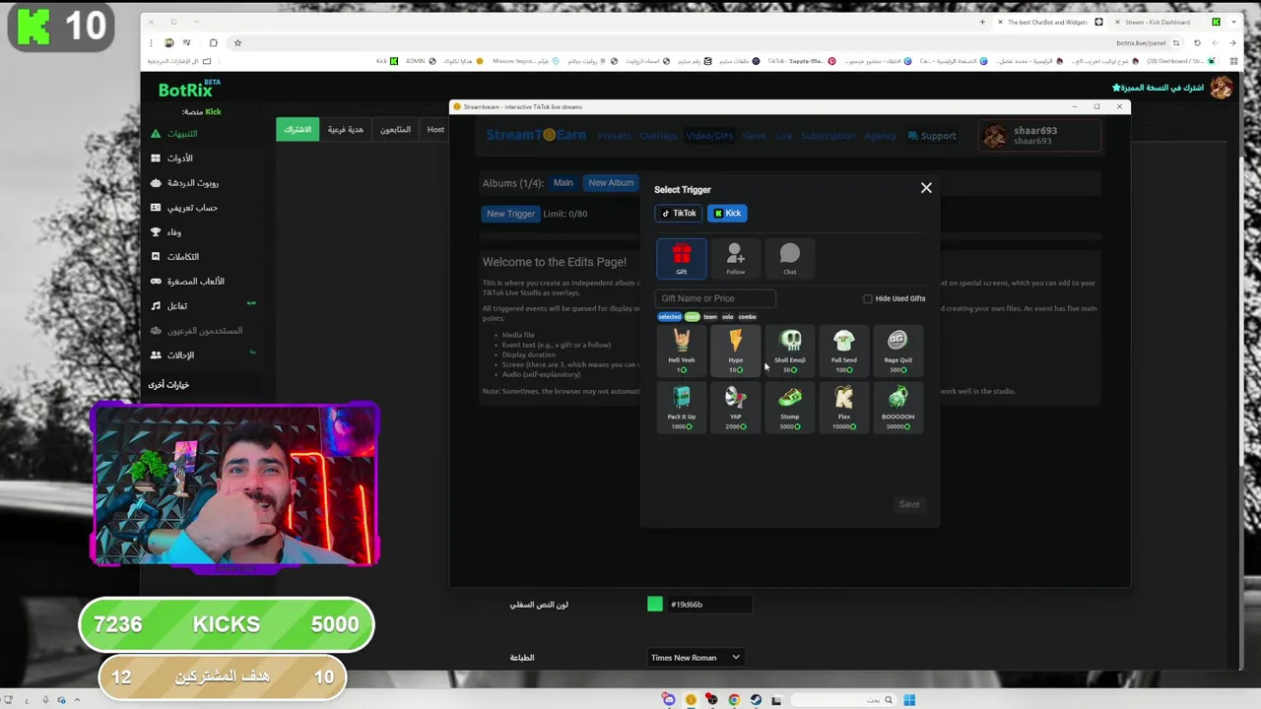Switch trigger platform to Kick
This screenshot has width=1261, height=709.
(727, 213)
